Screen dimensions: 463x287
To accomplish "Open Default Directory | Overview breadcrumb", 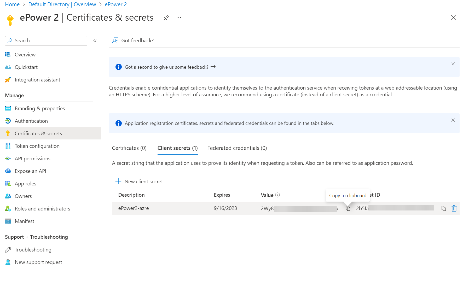I will (x=62, y=4).
